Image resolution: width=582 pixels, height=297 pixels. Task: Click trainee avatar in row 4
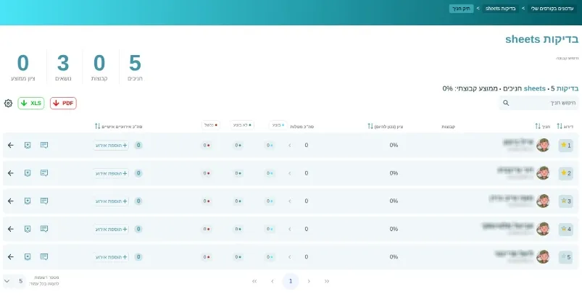click(x=543, y=229)
